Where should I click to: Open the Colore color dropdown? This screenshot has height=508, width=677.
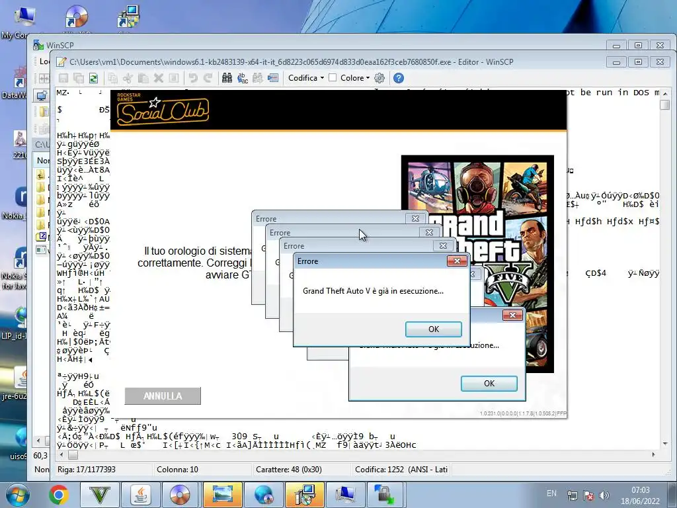point(355,78)
